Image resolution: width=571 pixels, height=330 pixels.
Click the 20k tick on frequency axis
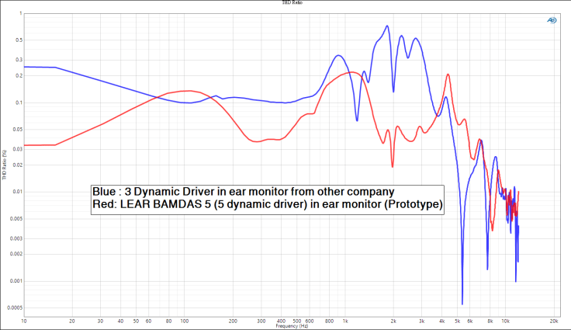coord(553,320)
